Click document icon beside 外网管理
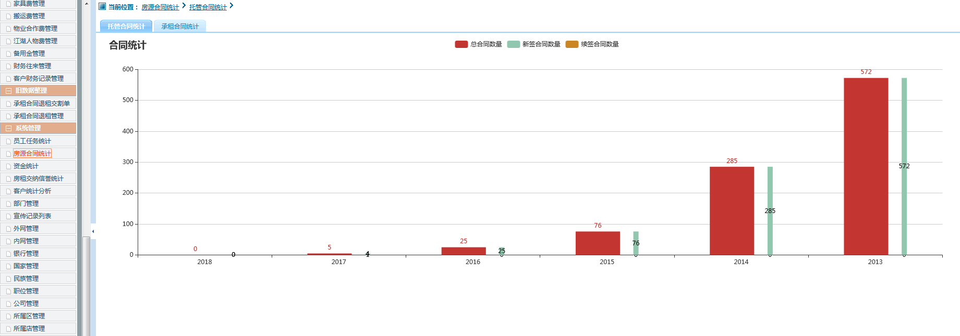Viewport: 960px width, 336px height. pyautogui.click(x=8, y=229)
